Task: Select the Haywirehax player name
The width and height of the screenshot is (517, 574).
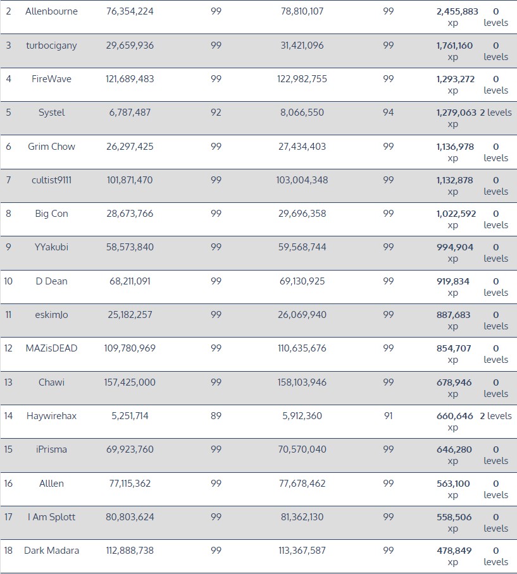Action: click(51, 416)
